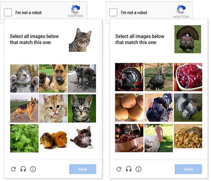Select the sleeping kitten with raised paws
211x181 pixels.
point(24,78)
